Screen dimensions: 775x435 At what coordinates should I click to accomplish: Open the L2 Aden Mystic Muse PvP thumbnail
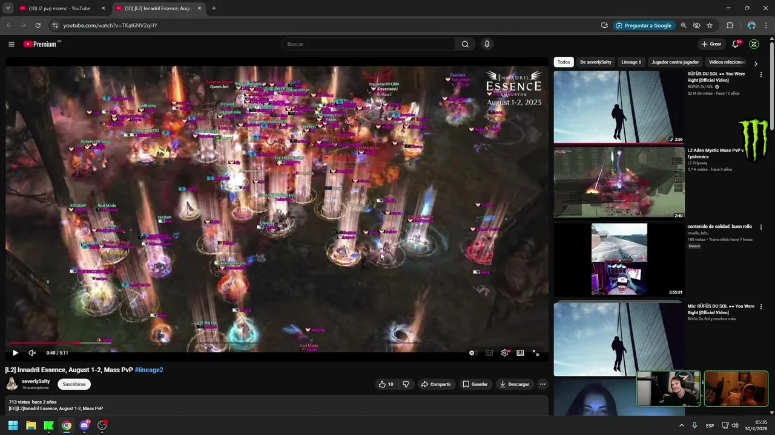coord(619,183)
